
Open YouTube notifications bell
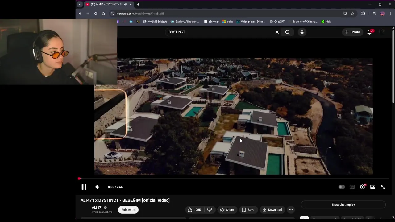click(x=369, y=32)
